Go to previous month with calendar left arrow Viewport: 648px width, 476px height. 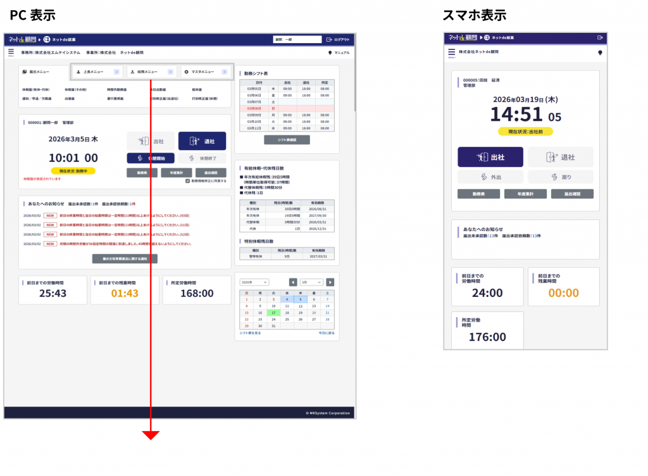click(x=293, y=282)
